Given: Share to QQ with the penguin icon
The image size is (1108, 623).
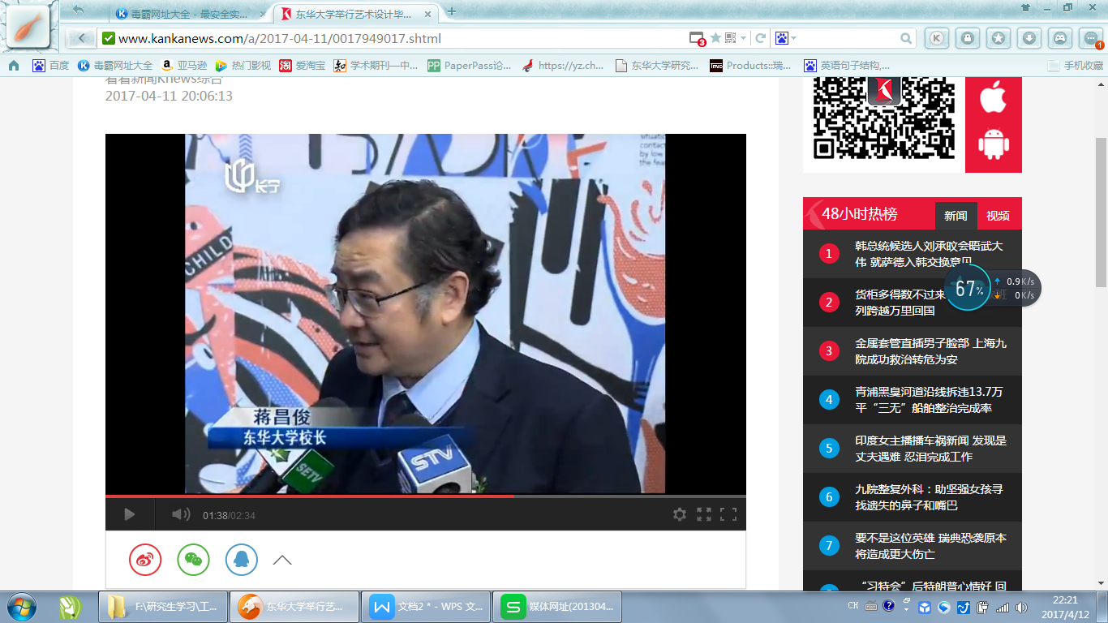Looking at the screenshot, I should (x=242, y=560).
